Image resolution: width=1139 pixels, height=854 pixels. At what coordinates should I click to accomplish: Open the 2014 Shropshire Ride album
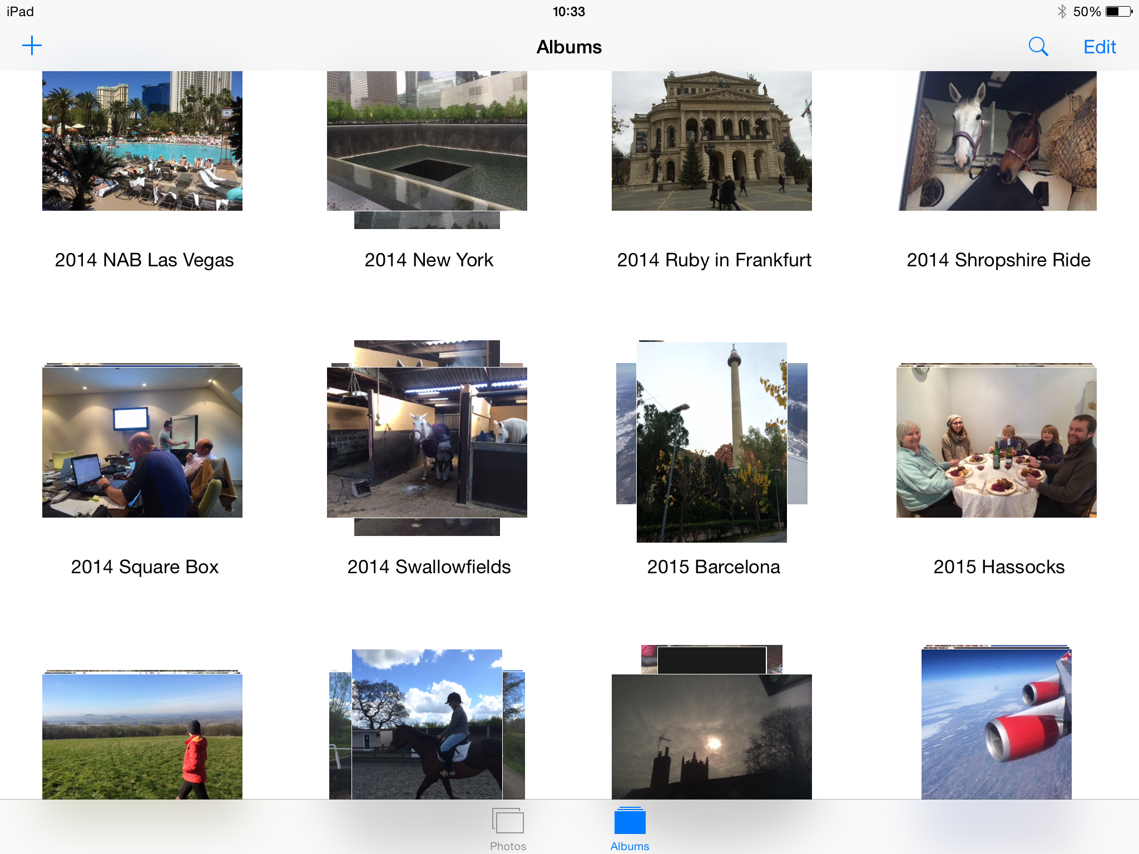[997, 141]
